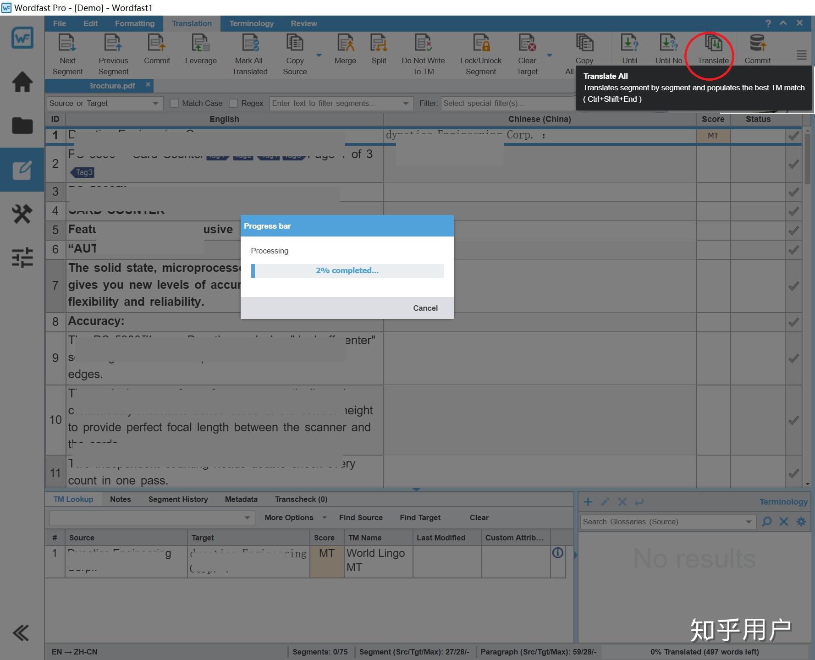Toggle status checkmark for segment 2

pyautogui.click(x=794, y=164)
